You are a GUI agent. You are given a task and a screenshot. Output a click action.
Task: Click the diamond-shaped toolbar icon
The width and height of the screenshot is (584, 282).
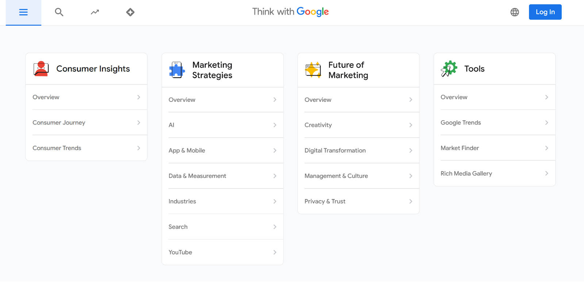tap(130, 12)
